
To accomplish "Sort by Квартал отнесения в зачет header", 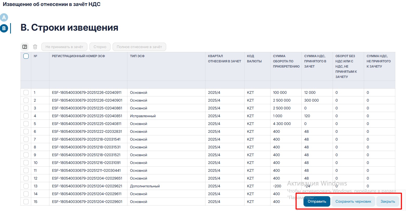I will [224, 59].
